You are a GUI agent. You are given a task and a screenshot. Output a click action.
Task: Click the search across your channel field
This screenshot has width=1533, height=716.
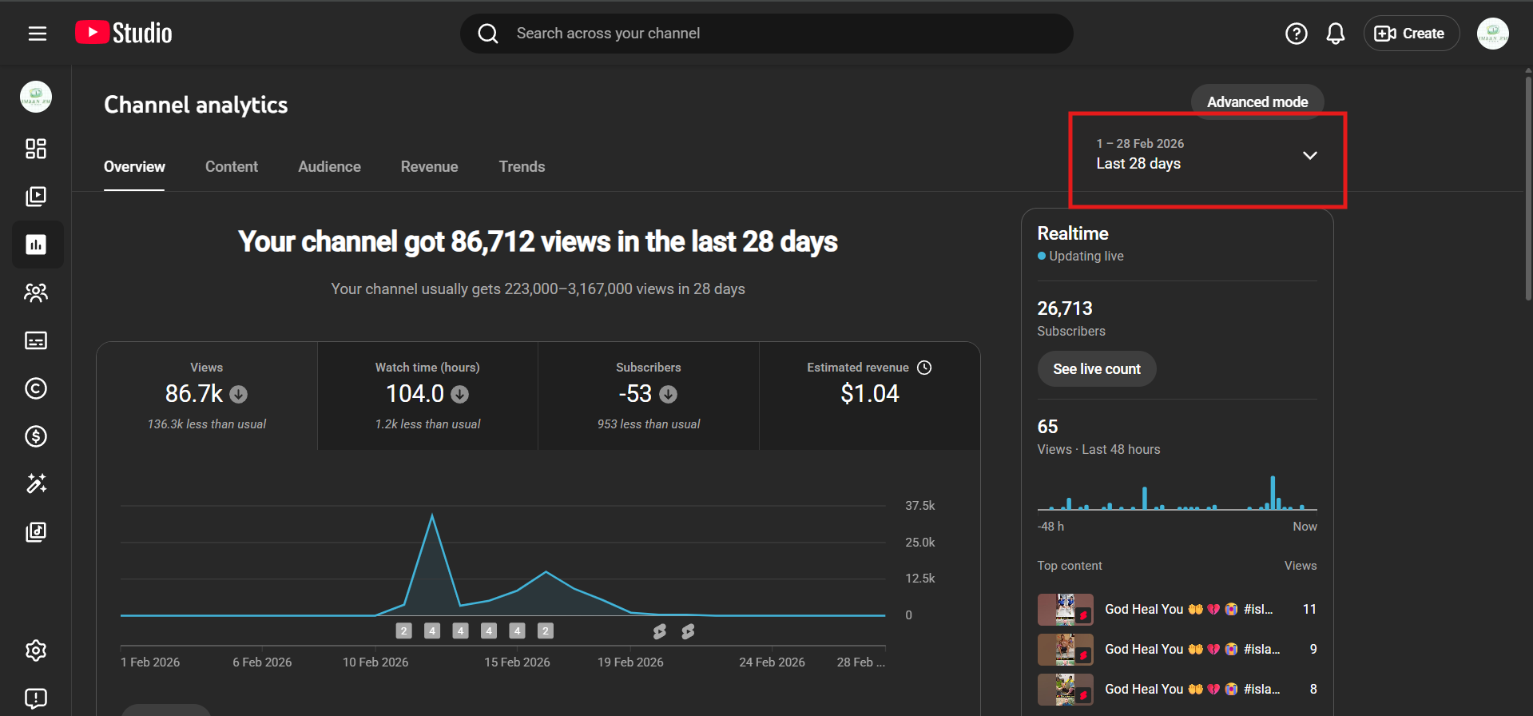click(x=767, y=34)
